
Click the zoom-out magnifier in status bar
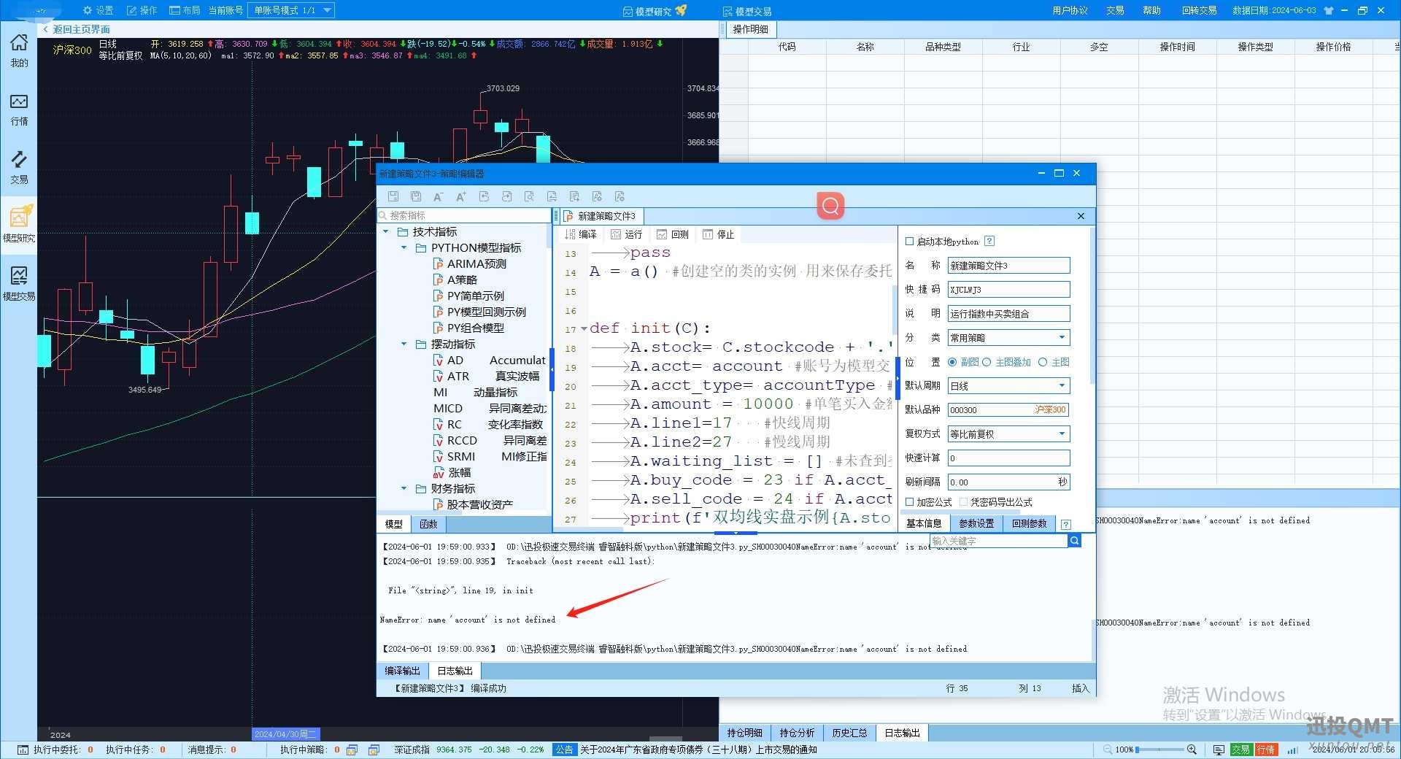pyautogui.click(x=1108, y=750)
